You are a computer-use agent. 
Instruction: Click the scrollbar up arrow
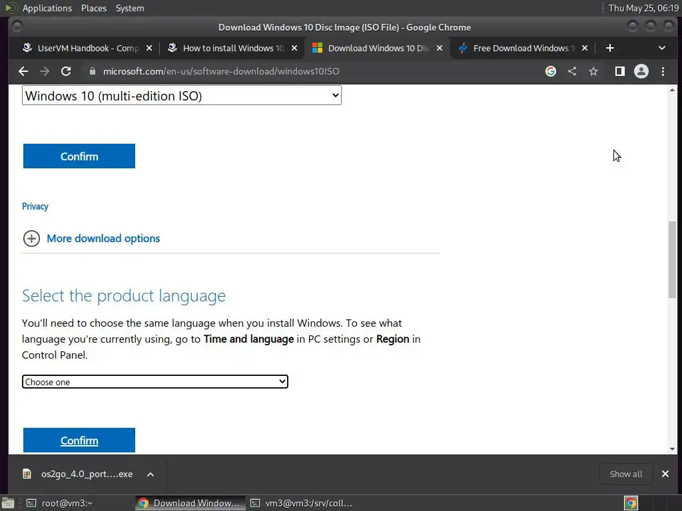(673, 90)
